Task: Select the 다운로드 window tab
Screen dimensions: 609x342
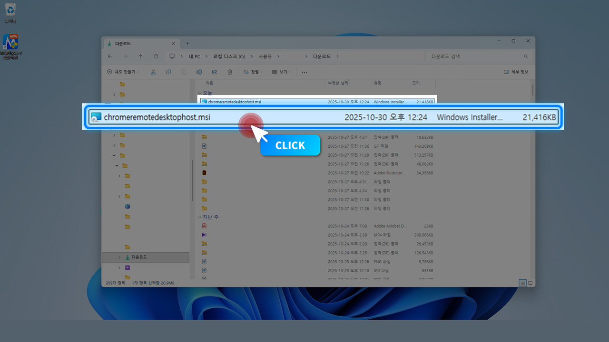Action: 141,44
